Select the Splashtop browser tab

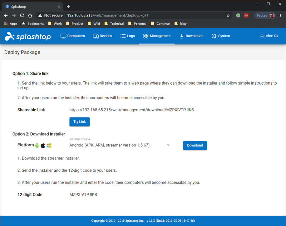click(33, 7)
